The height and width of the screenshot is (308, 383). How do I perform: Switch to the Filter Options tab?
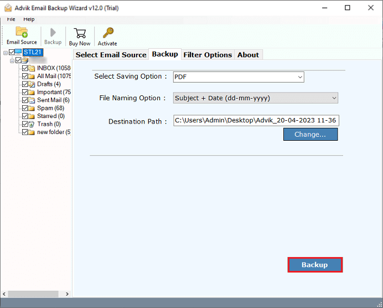point(208,54)
